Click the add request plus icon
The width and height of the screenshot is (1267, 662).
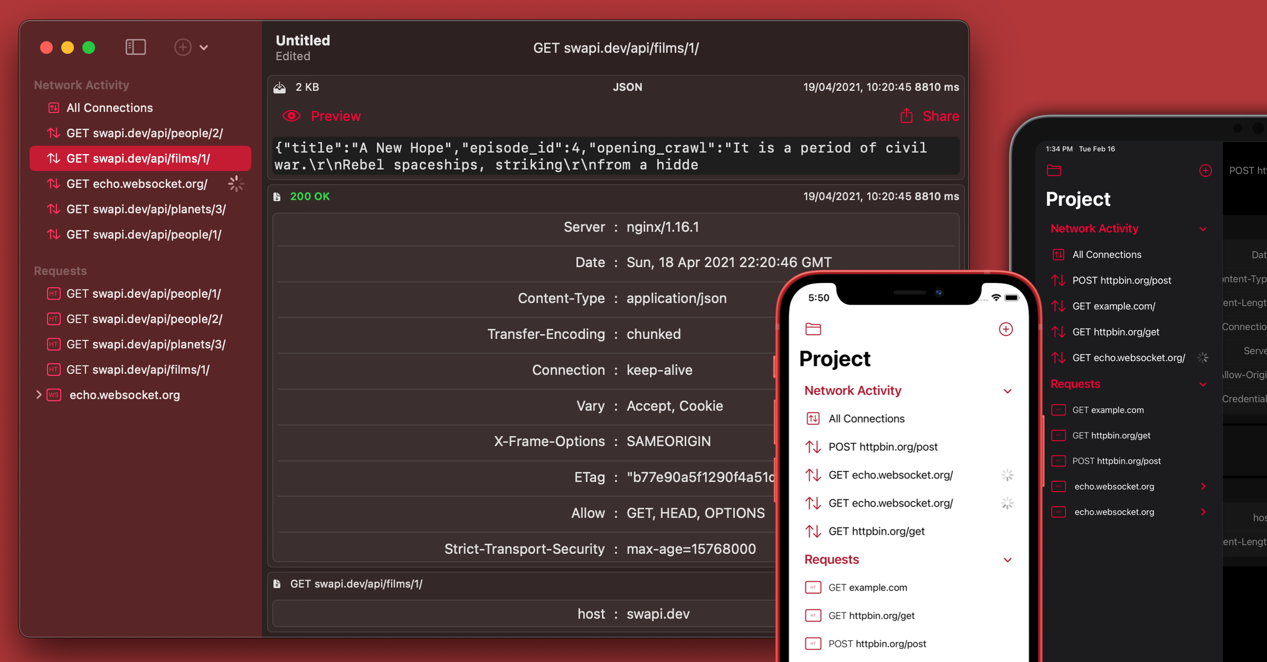click(x=183, y=48)
